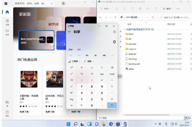Toggle the 2nd function key

71,67
